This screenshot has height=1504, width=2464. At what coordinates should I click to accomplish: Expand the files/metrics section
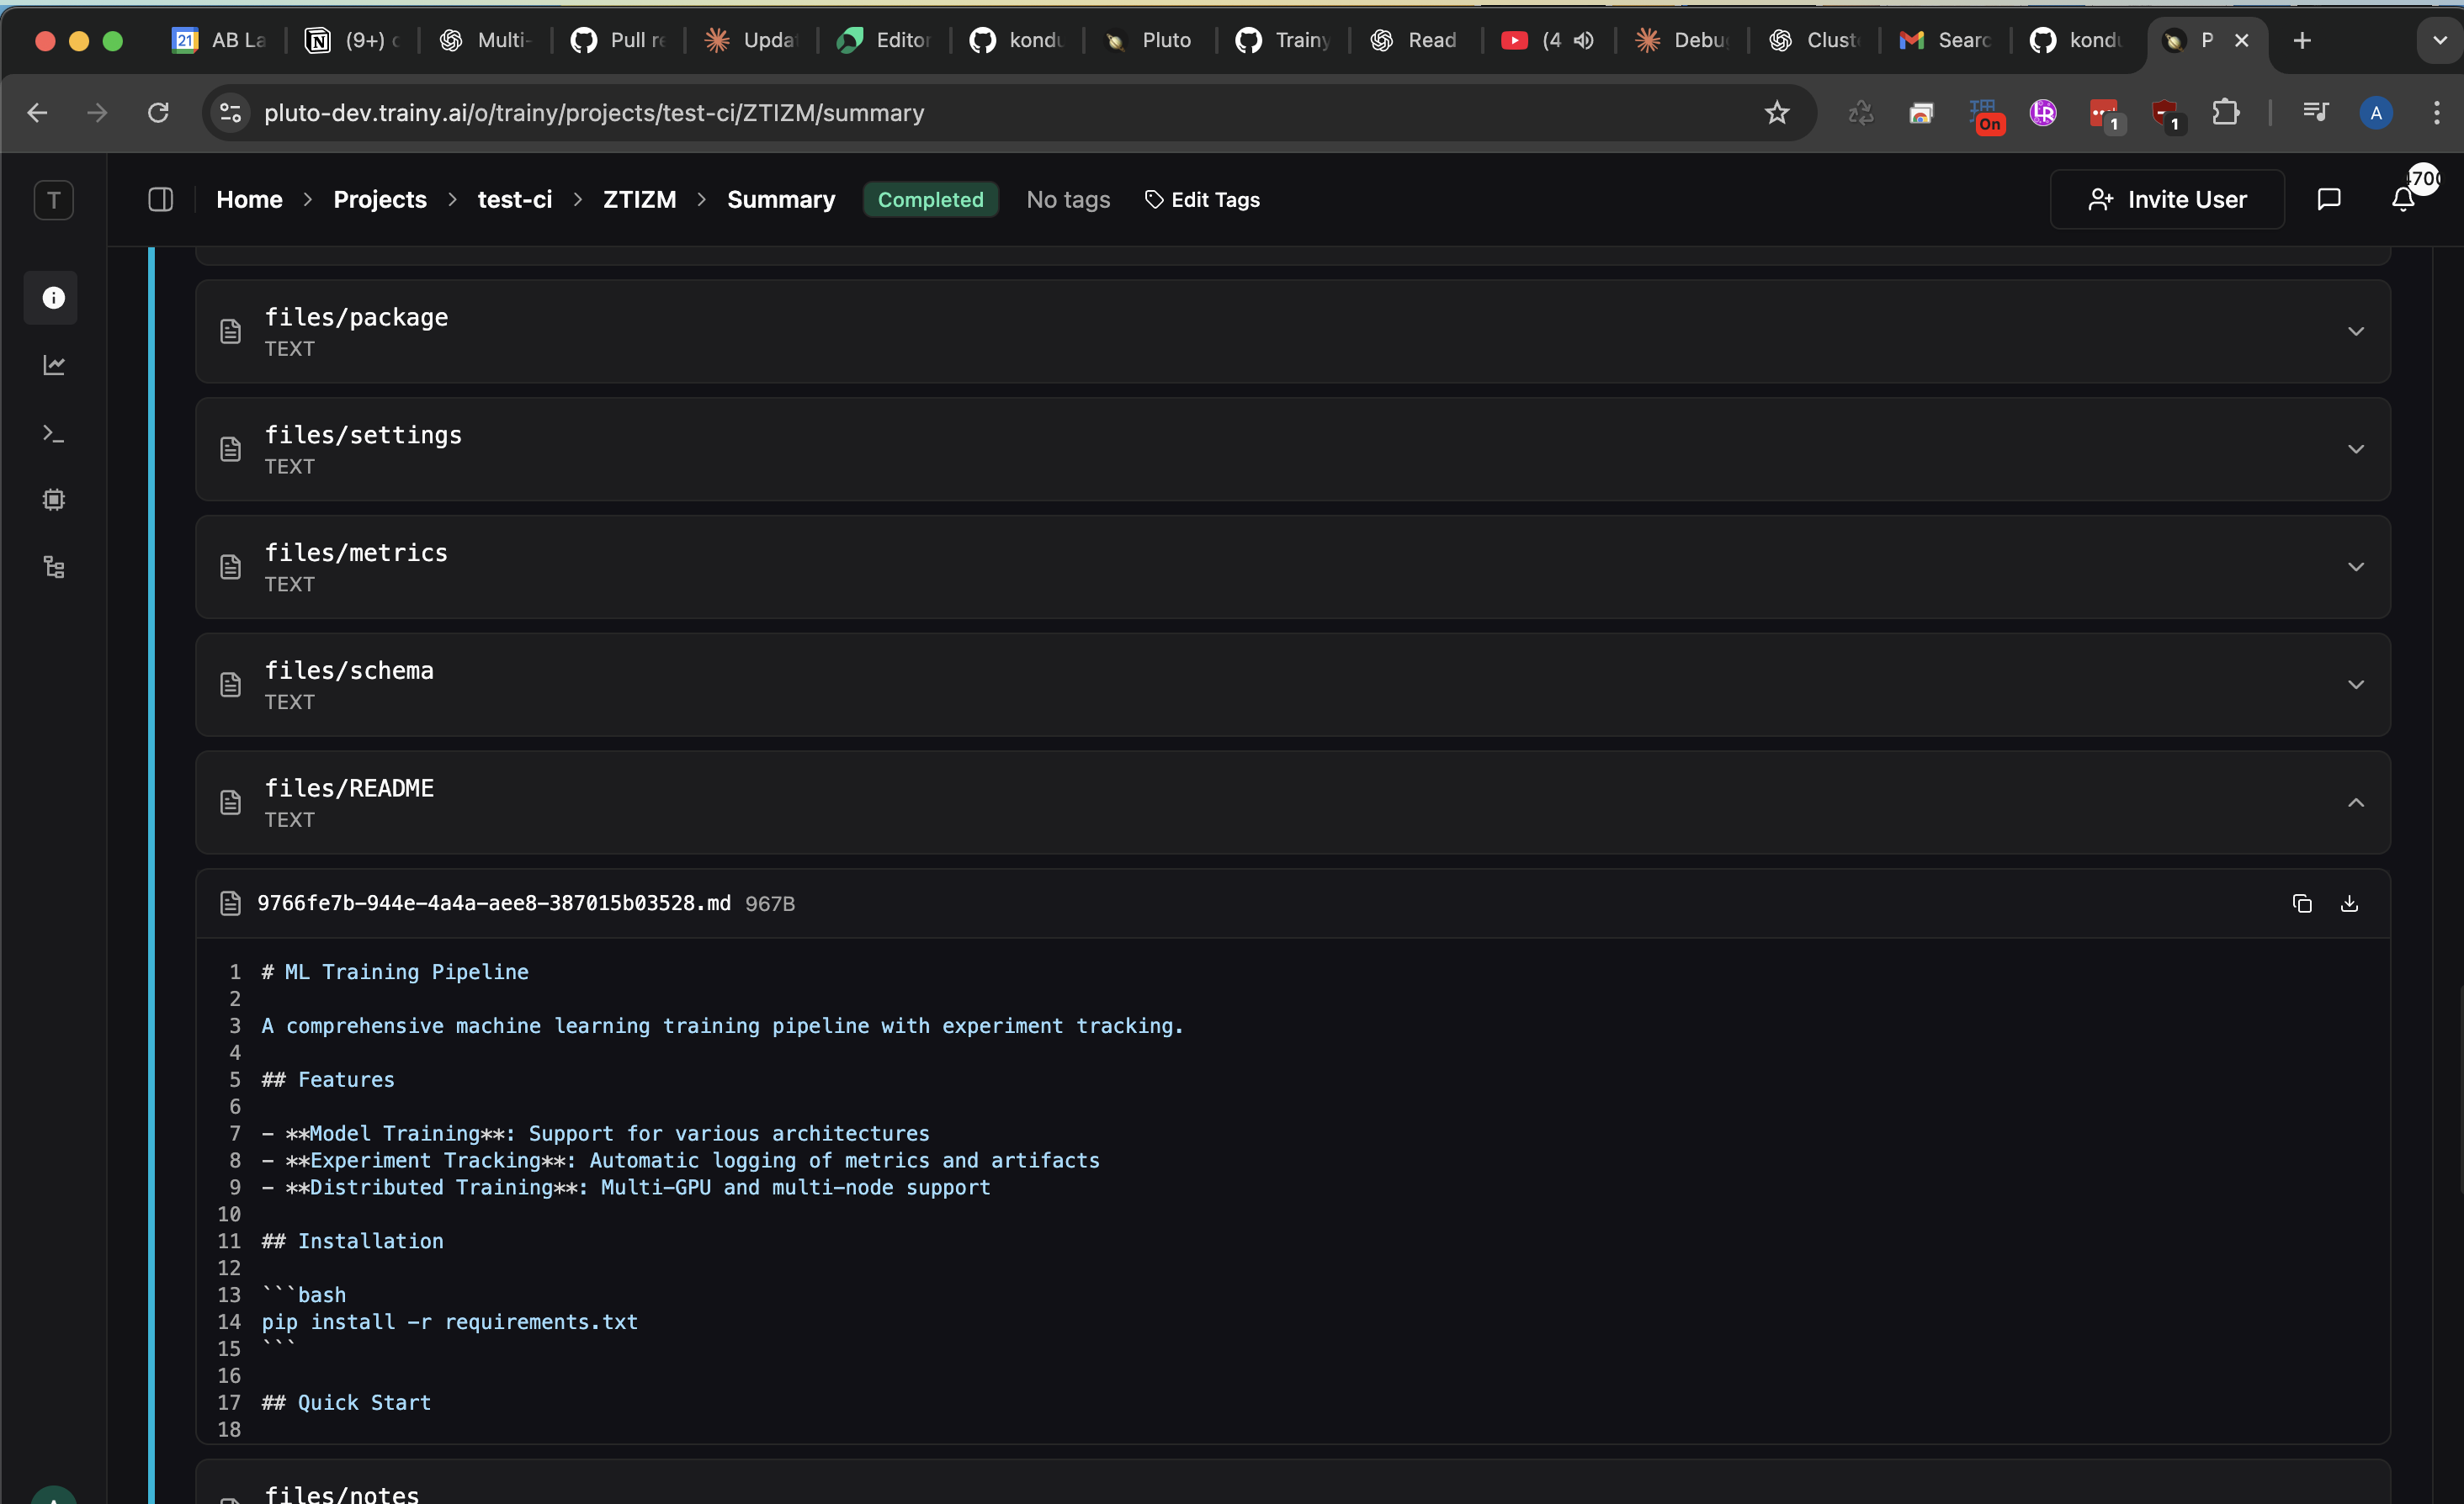[x=2356, y=567]
